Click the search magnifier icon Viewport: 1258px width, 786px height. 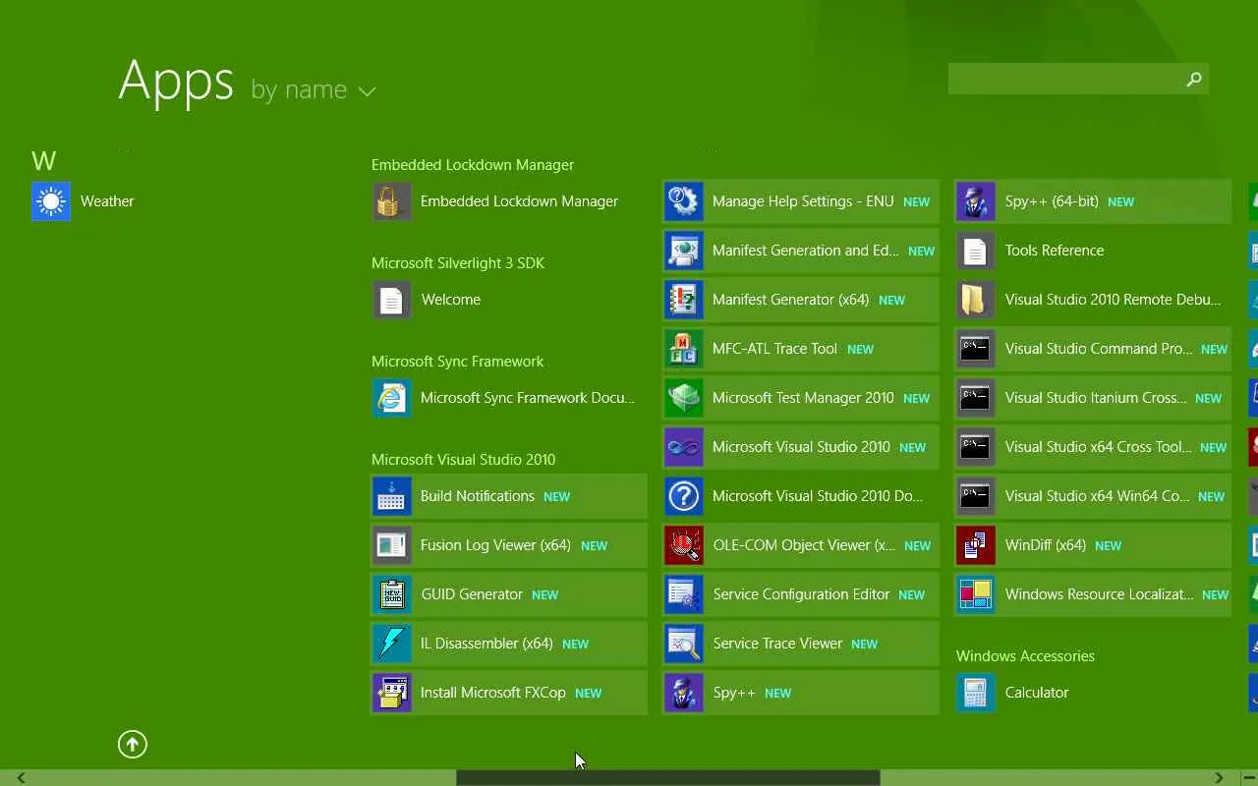coord(1194,79)
